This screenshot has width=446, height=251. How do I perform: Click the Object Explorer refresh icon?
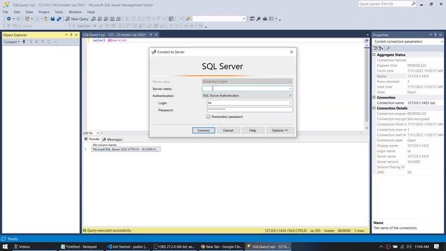click(49, 42)
